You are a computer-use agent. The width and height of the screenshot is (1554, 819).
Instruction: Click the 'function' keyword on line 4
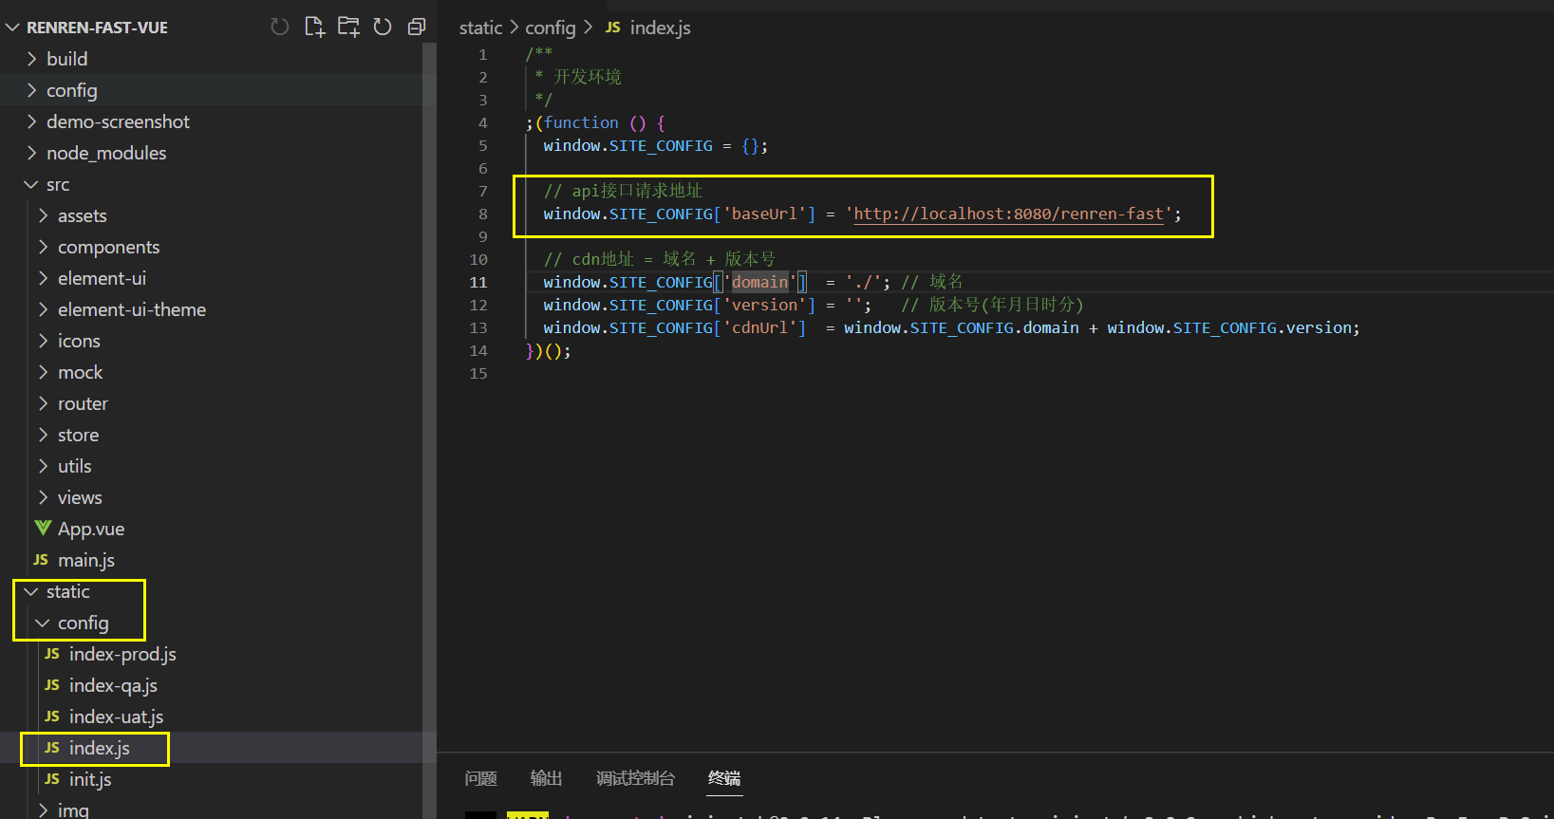tap(581, 122)
